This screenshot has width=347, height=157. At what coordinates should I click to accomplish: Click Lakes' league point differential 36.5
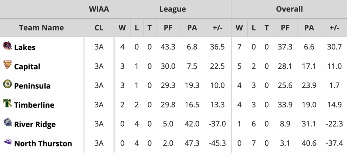pyautogui.click(x=217, y=47)
